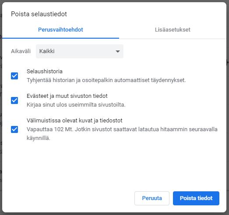Switch to the Lisäasetukset tab

[173, 30]
